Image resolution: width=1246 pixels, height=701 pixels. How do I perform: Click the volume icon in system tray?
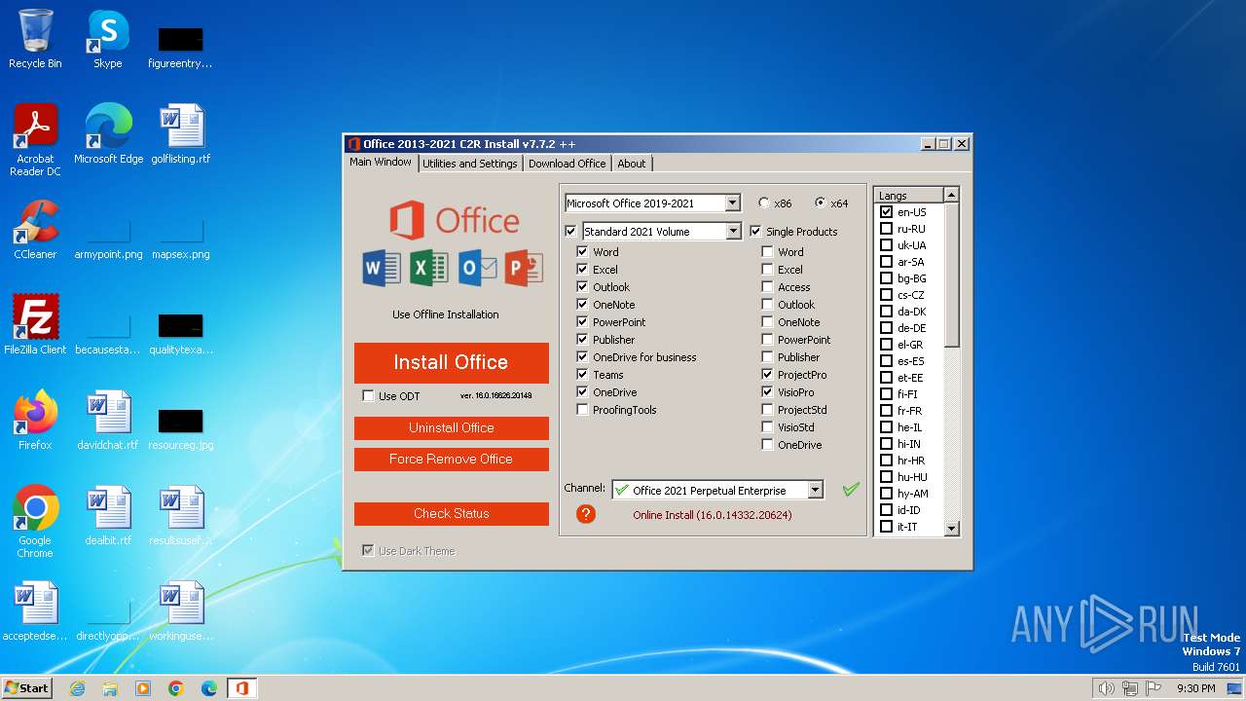coord(1106,688)
